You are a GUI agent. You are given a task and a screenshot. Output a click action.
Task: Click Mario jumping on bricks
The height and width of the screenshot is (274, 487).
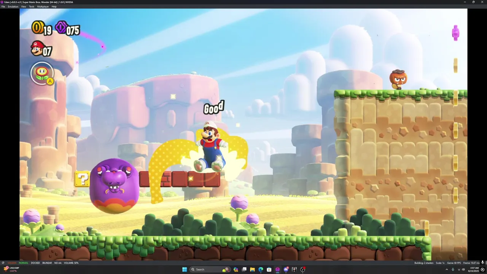[x=211, y=147]
